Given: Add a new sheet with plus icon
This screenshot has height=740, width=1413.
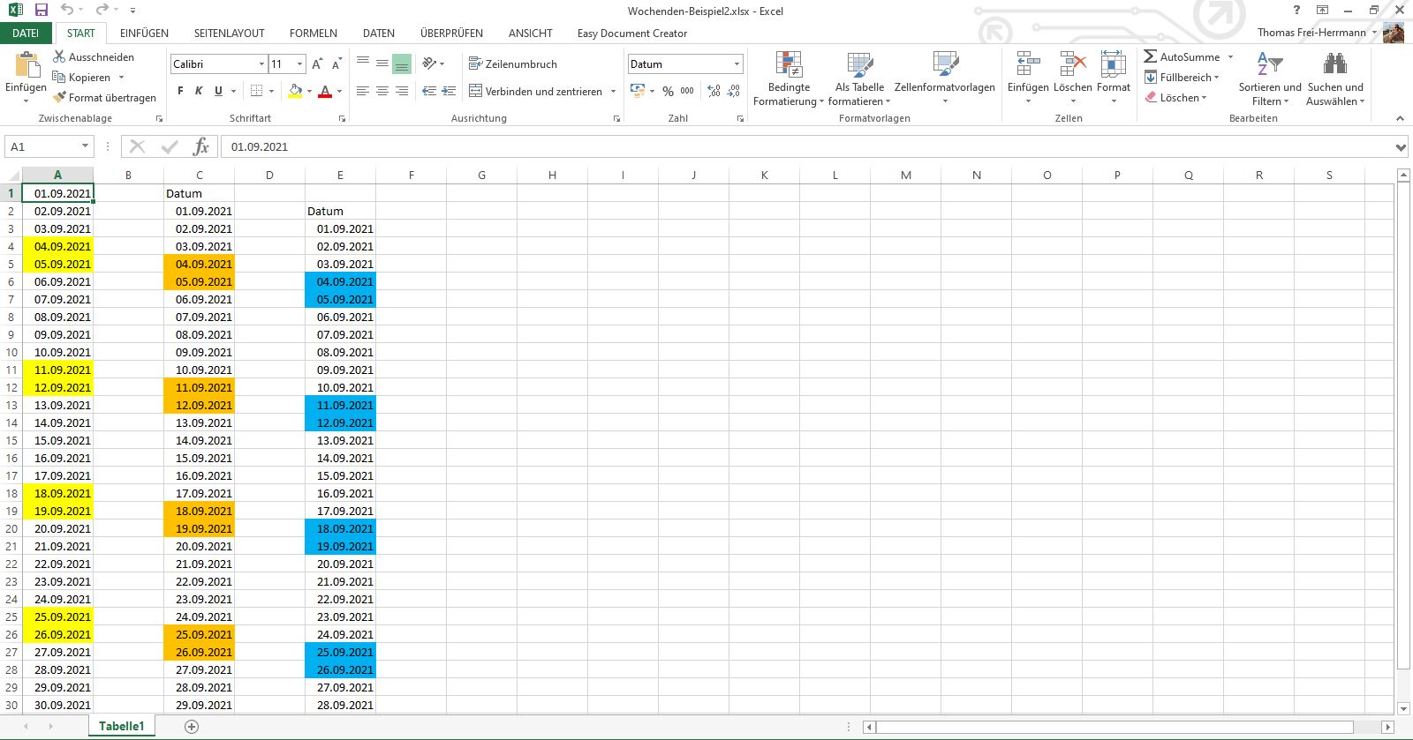Looking at the screenshot, I should [192, 727].
